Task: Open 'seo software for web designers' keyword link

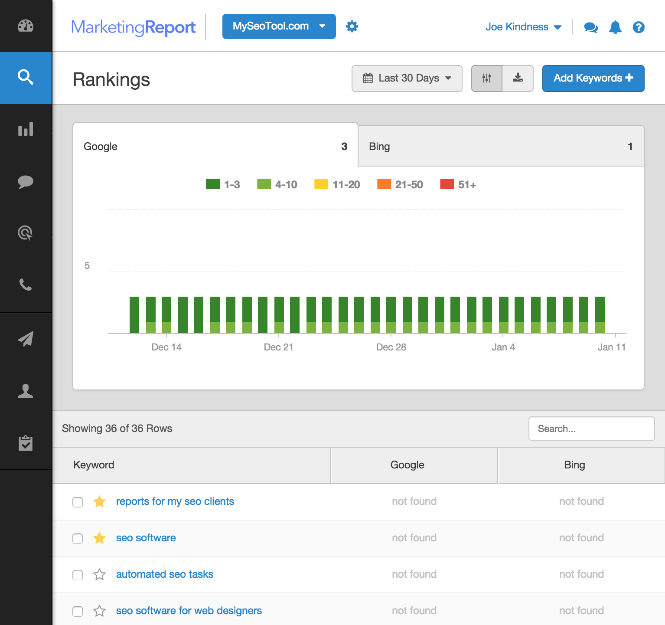Action: 189,611
